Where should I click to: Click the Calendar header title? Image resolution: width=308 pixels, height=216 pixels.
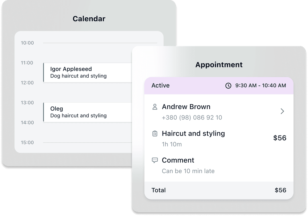click(x=89, y=18)
